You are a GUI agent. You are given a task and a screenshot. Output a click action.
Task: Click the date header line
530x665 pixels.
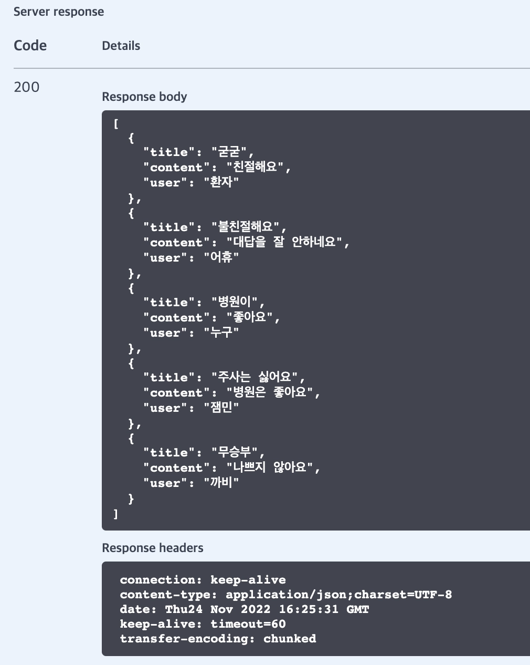click(x=244, y=609)
